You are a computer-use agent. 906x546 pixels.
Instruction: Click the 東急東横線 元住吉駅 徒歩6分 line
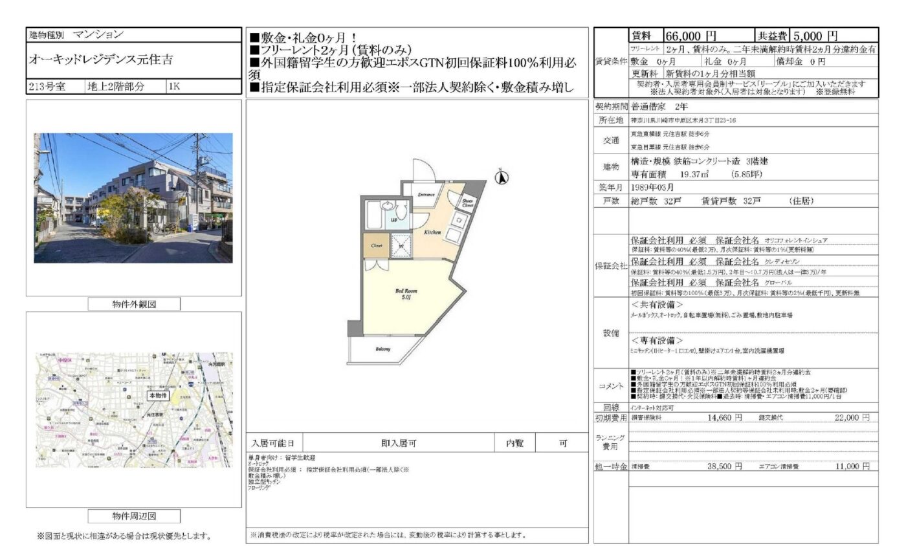670,133
